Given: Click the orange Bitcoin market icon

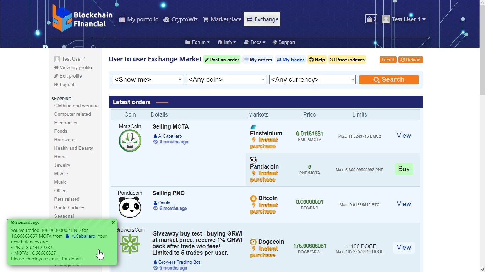Looking at the screenshot, I should pos(253,198).
